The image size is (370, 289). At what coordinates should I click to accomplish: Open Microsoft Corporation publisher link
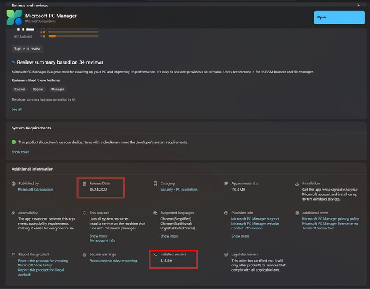pyautogui.click(x=36, y=190)
